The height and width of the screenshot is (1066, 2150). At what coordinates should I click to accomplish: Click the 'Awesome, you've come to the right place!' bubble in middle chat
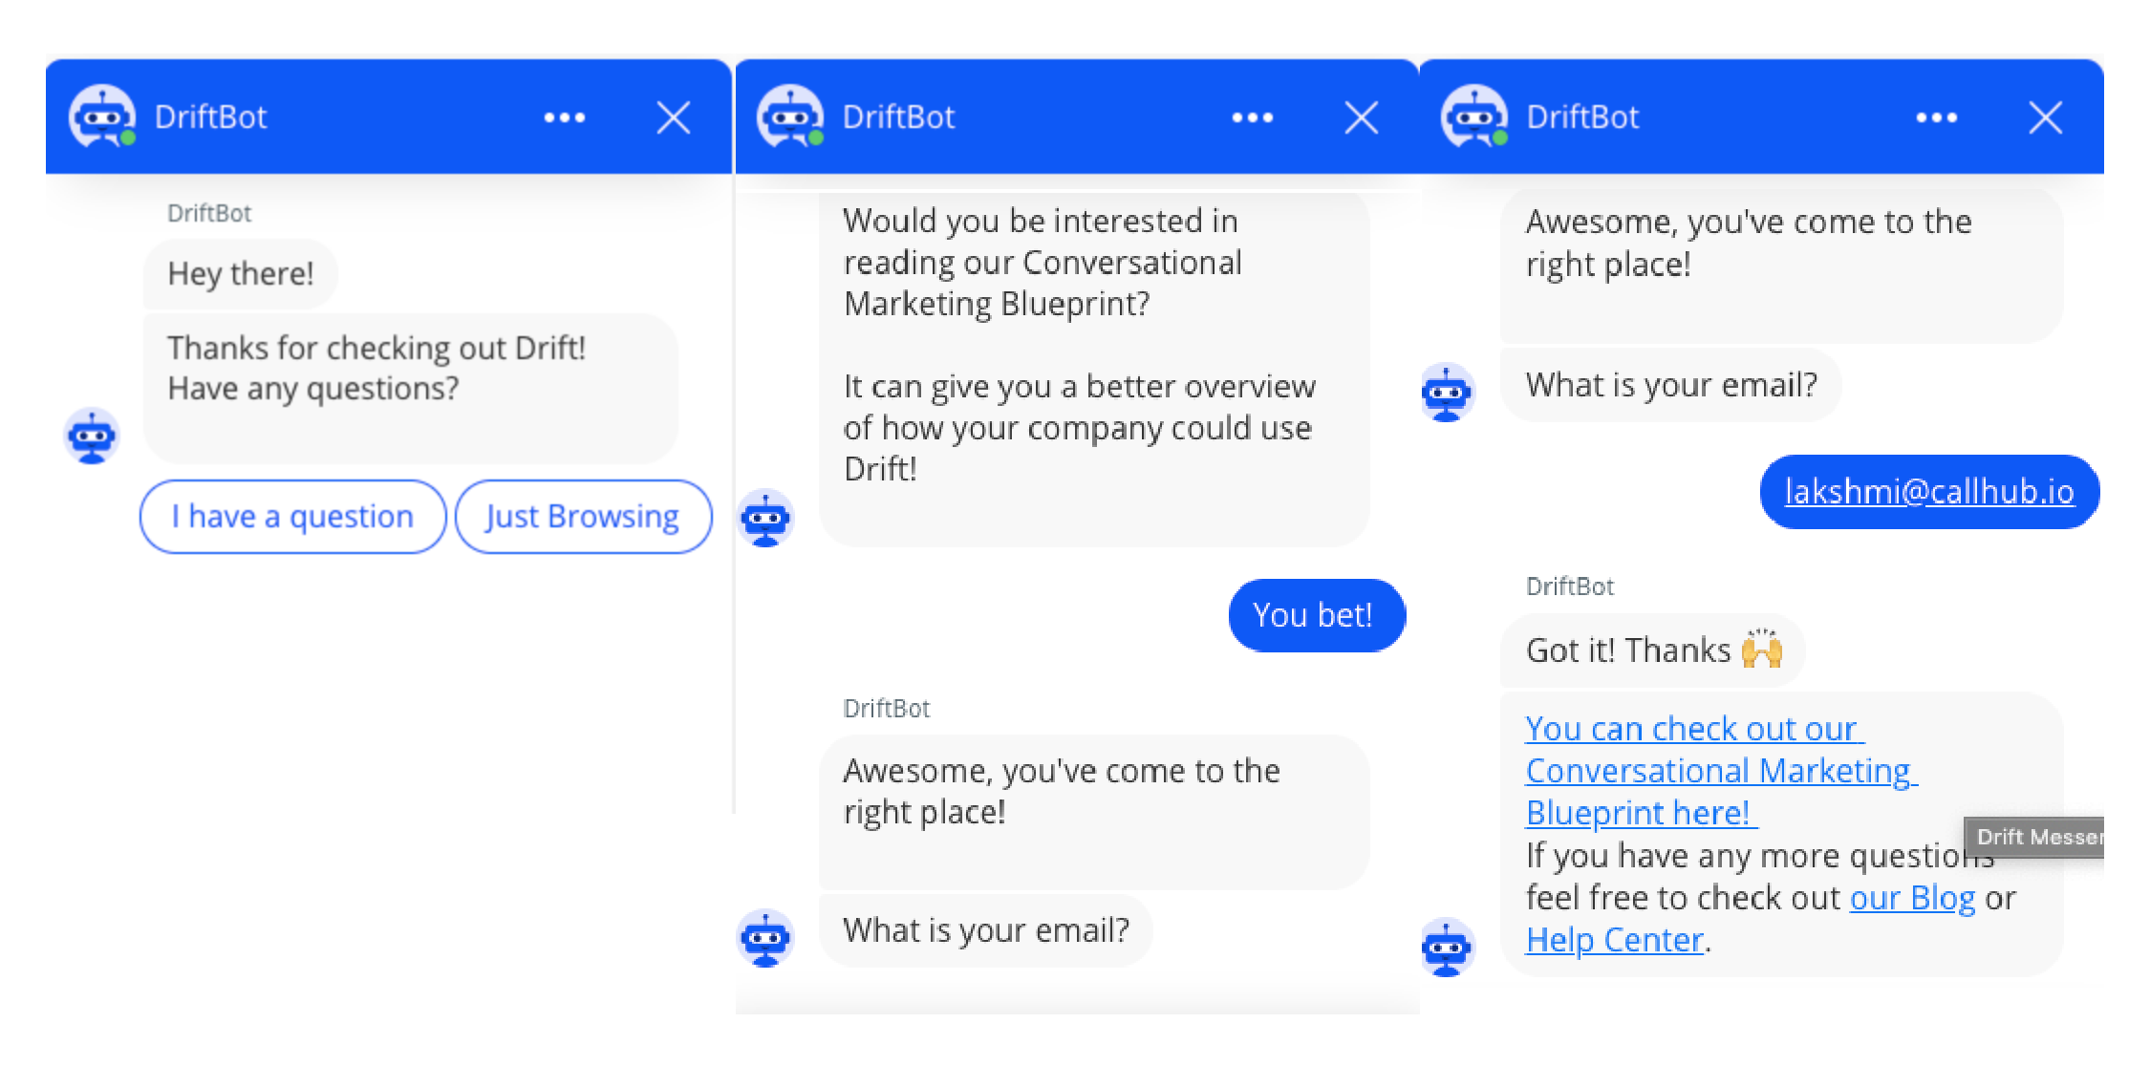[1094, 812]
